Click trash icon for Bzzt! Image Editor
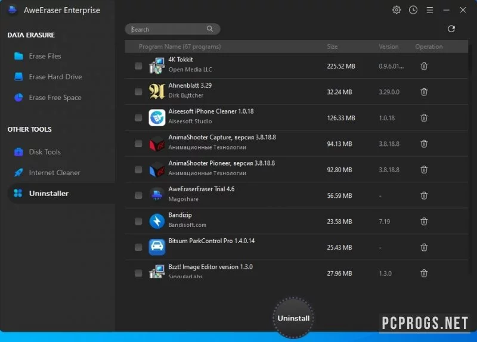477x342 pixels. point(424,273)
